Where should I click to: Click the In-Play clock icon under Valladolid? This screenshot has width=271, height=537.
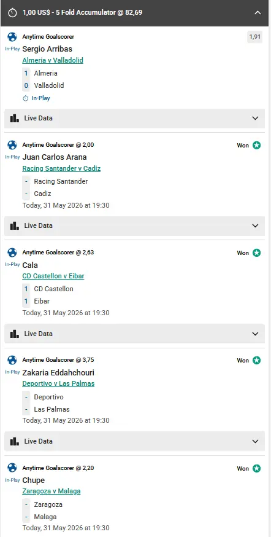point(25,98)
